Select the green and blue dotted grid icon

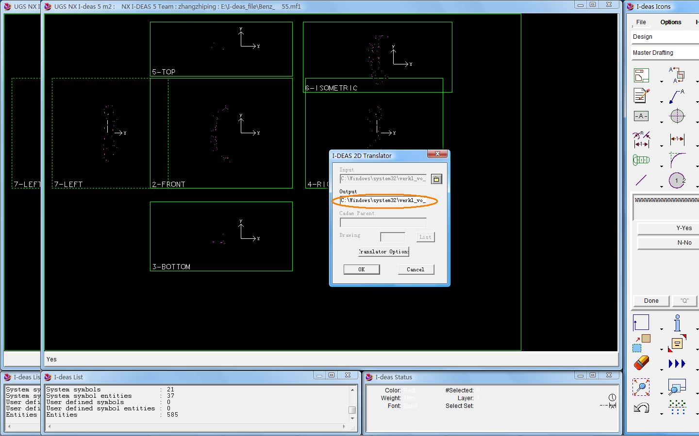[677, 407]
